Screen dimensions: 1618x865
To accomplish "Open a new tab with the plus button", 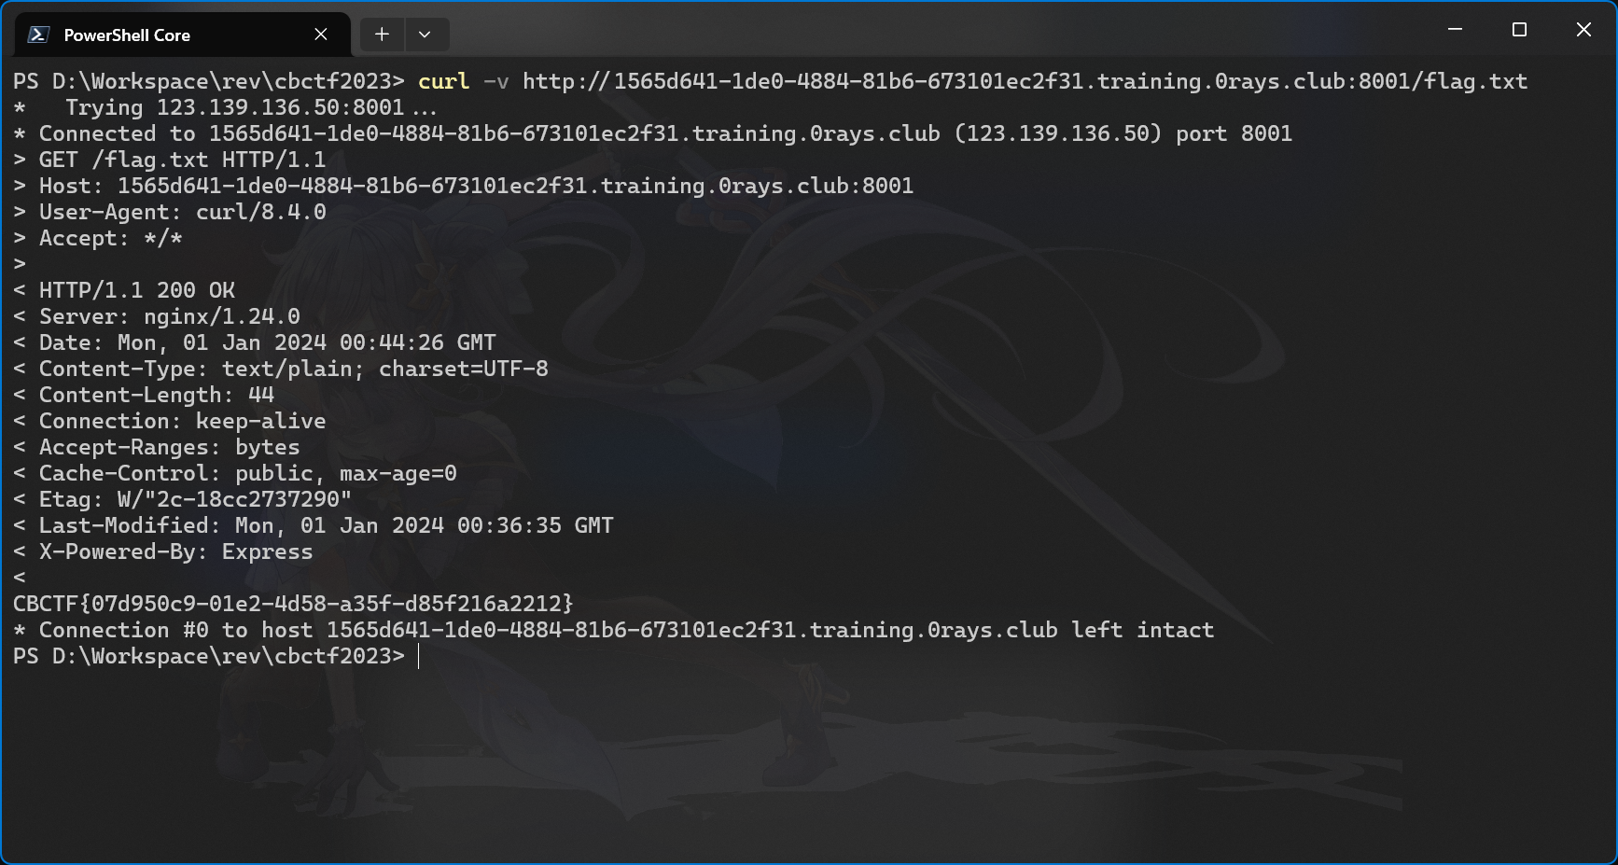I will (x=382, y=35).
